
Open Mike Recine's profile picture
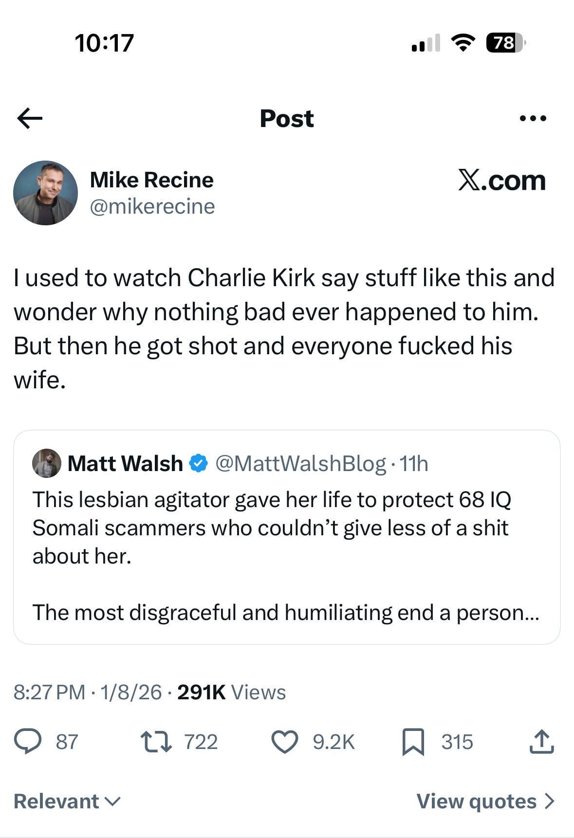click(45, 193)
